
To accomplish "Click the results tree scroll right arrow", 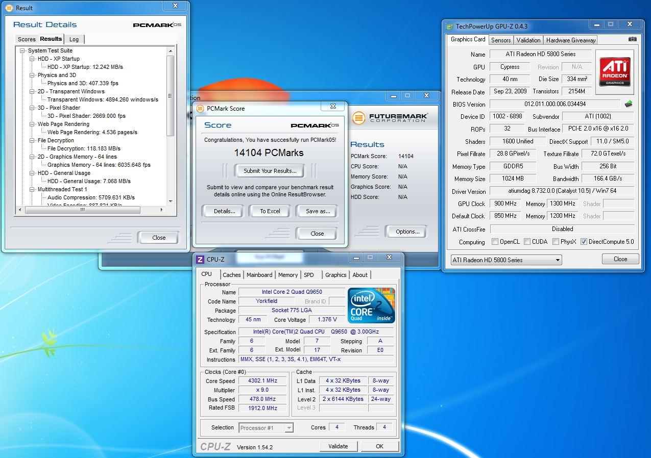I will (162, 210).
